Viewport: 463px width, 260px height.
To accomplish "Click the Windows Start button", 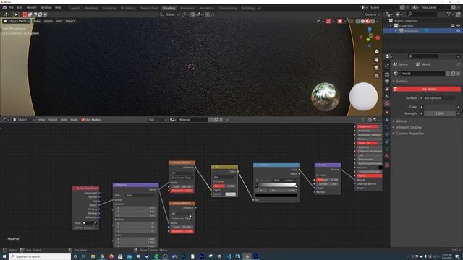I will 4,256.
